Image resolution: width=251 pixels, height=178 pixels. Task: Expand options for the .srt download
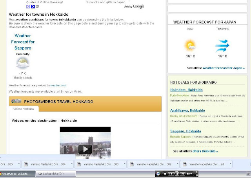click(230, 164)
